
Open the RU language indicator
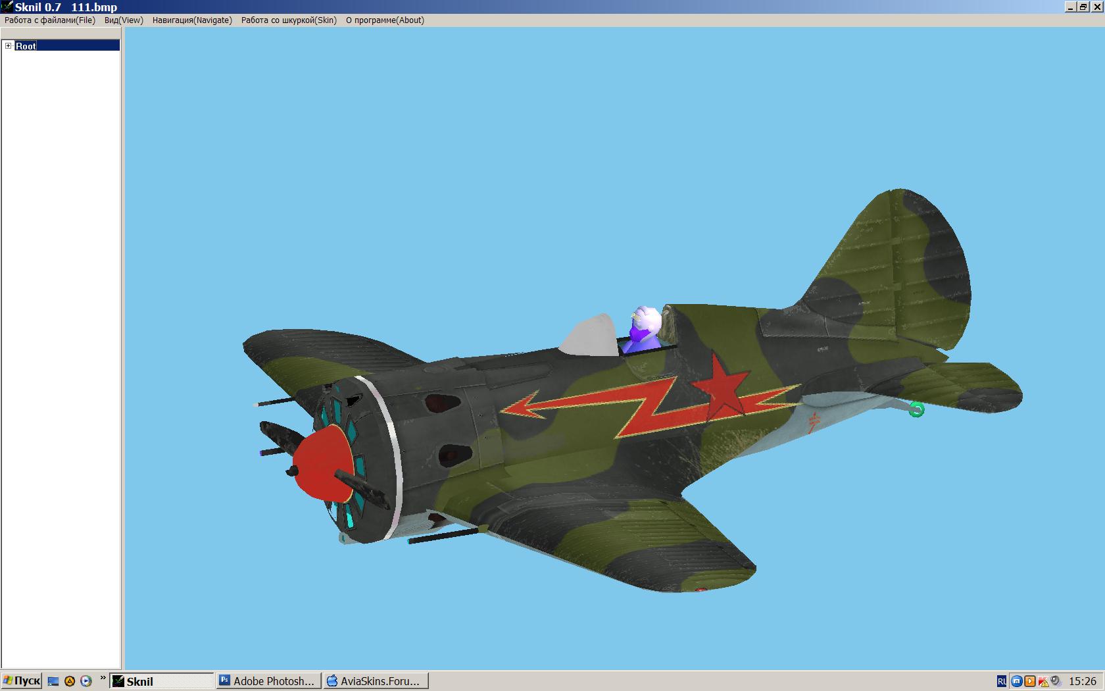click(1001, 682)
